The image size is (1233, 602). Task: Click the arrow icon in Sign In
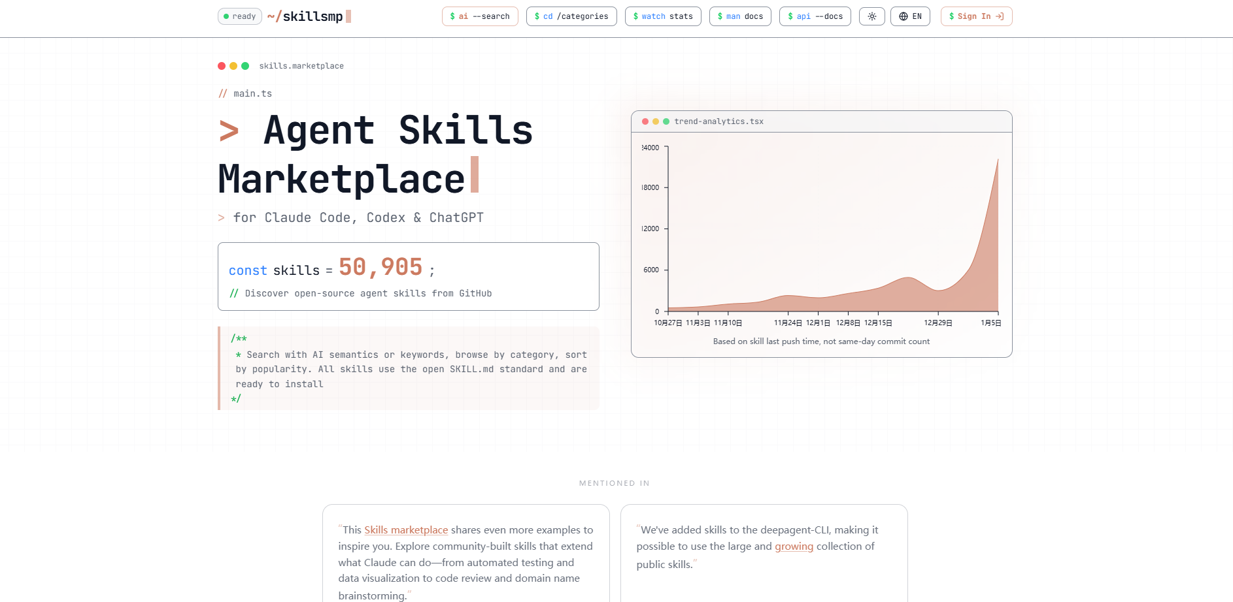click(1000, 16)
